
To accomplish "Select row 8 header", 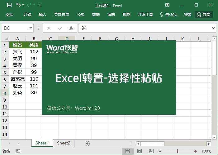I will point(5,93).
